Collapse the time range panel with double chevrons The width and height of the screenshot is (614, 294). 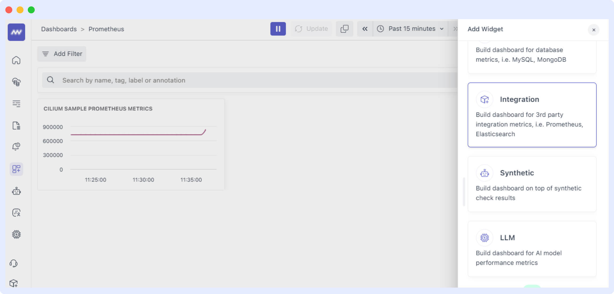coord(365,29)
